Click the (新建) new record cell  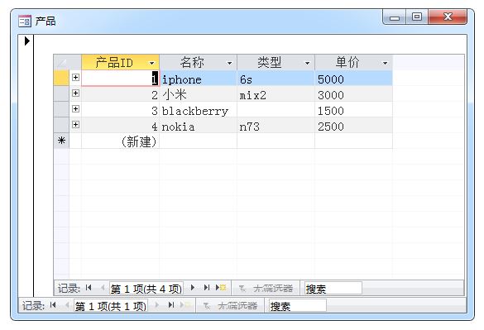click(x=121, y=141)
